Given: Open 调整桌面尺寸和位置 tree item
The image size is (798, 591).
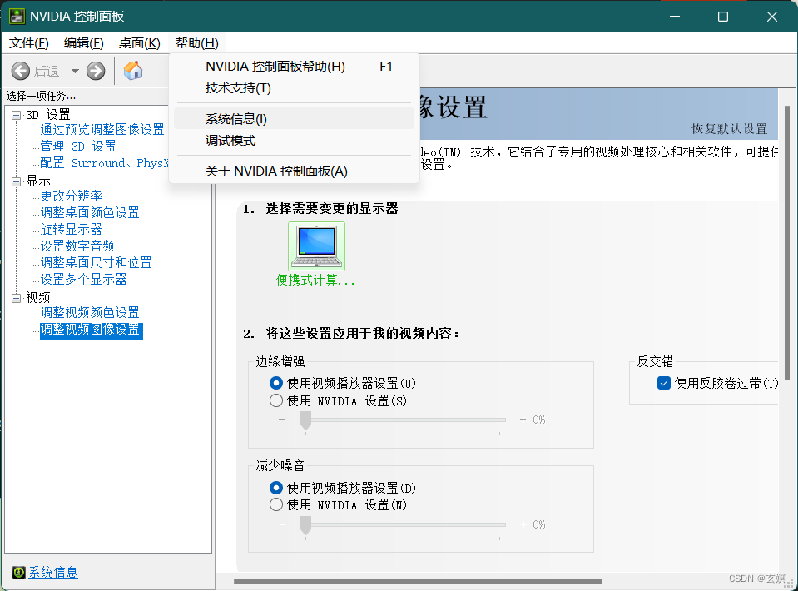Looking at the screenshot, I should (x=97, y=263).
